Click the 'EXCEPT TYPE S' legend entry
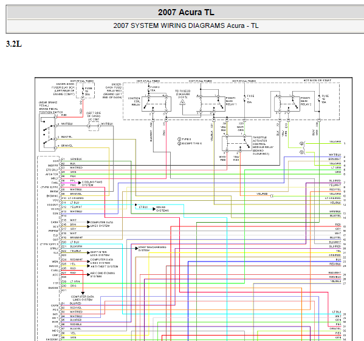 (x=190, y=143)
